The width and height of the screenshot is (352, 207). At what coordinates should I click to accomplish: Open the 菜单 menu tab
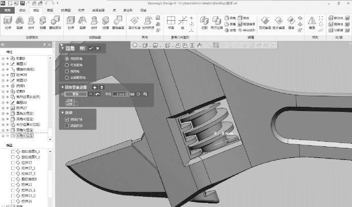click(8, 10)
